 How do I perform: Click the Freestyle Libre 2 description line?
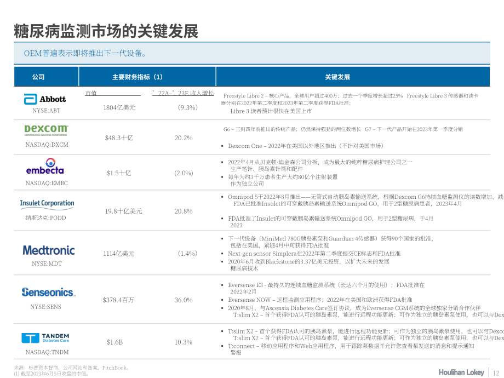pyautogui.click(x=350, y=99)
